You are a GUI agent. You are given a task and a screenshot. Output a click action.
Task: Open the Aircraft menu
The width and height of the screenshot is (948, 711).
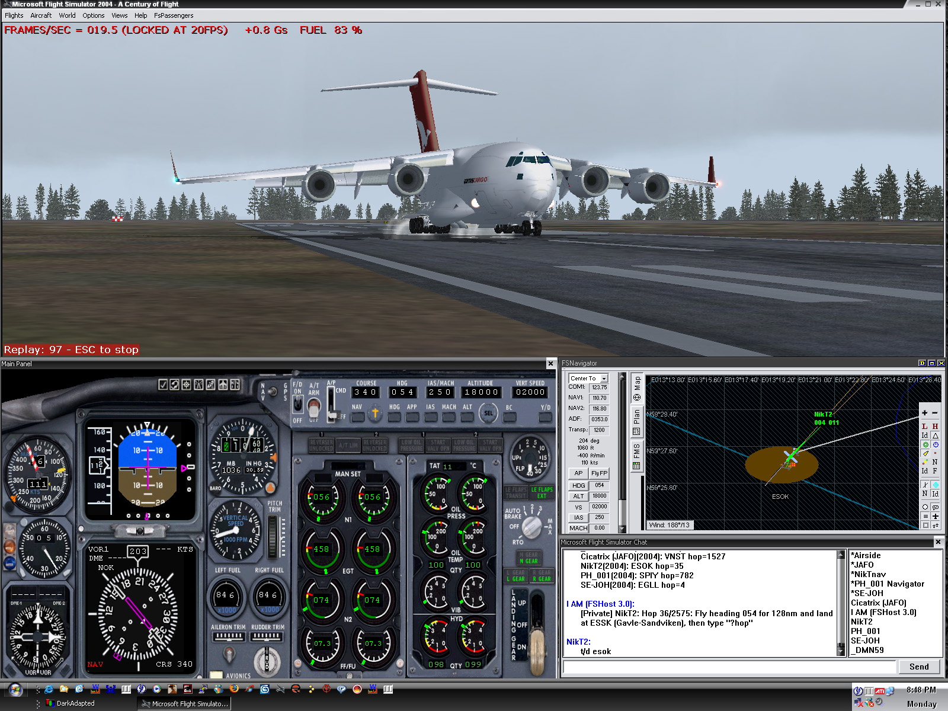tap(41, 15)
